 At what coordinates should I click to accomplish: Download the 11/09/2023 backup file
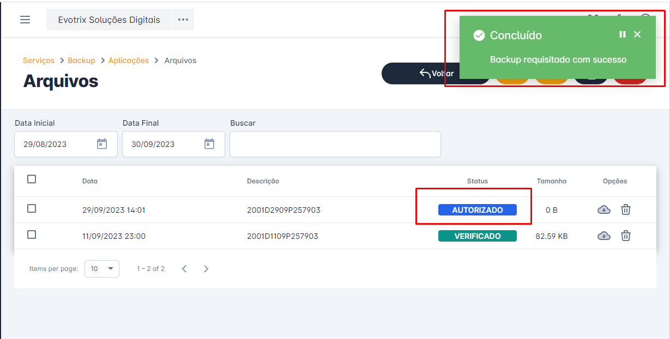pos(604,236)
